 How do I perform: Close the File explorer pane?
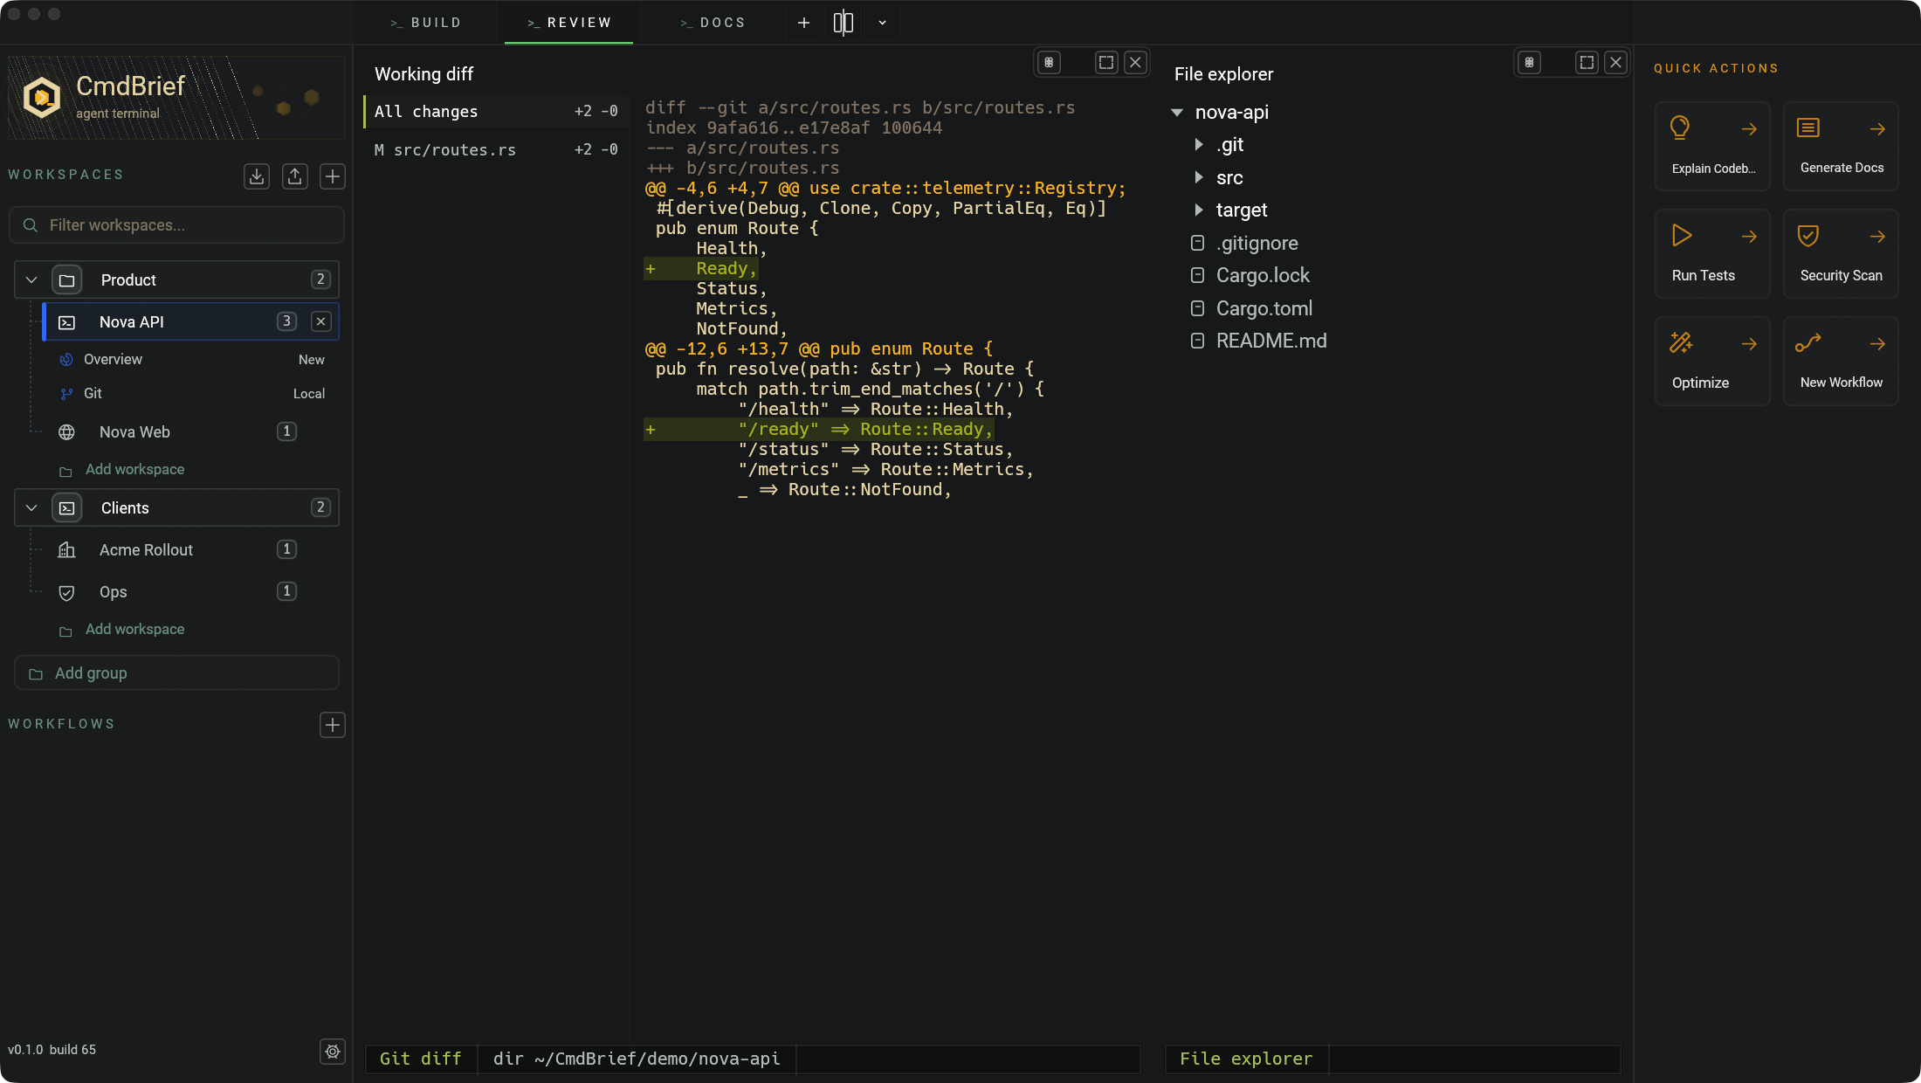pyautogui.click(x=1615, y=62)
